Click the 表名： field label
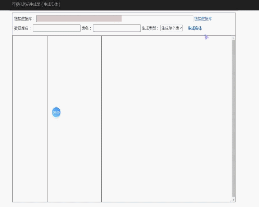 86,28
